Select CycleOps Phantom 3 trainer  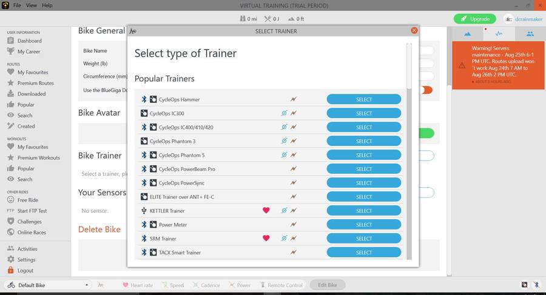tap(364, 141)
